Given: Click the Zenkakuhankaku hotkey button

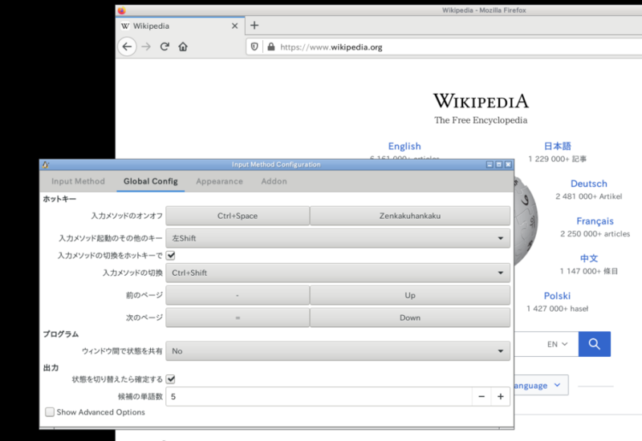Looking at the screenshot, I should [x=410, y=216].
